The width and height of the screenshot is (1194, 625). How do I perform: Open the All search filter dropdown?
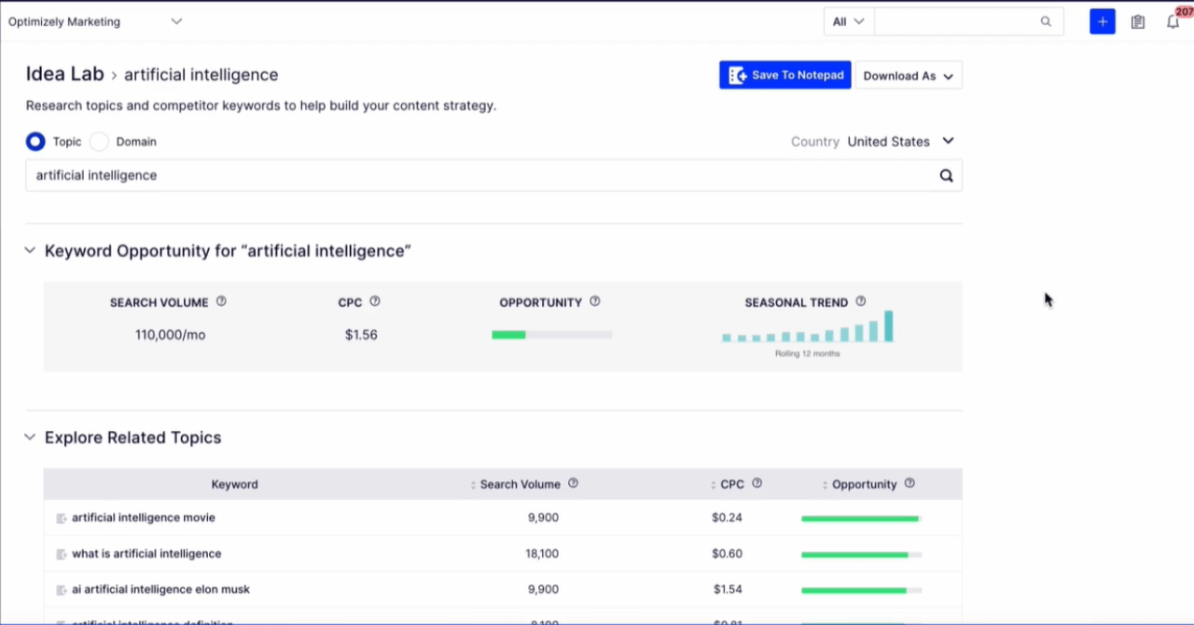coord(849,21)
